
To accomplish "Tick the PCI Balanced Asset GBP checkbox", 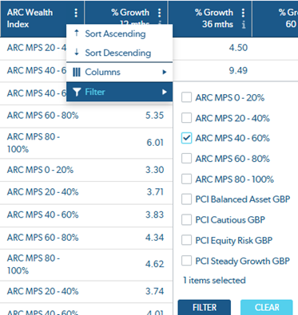I will coord(186,199).
